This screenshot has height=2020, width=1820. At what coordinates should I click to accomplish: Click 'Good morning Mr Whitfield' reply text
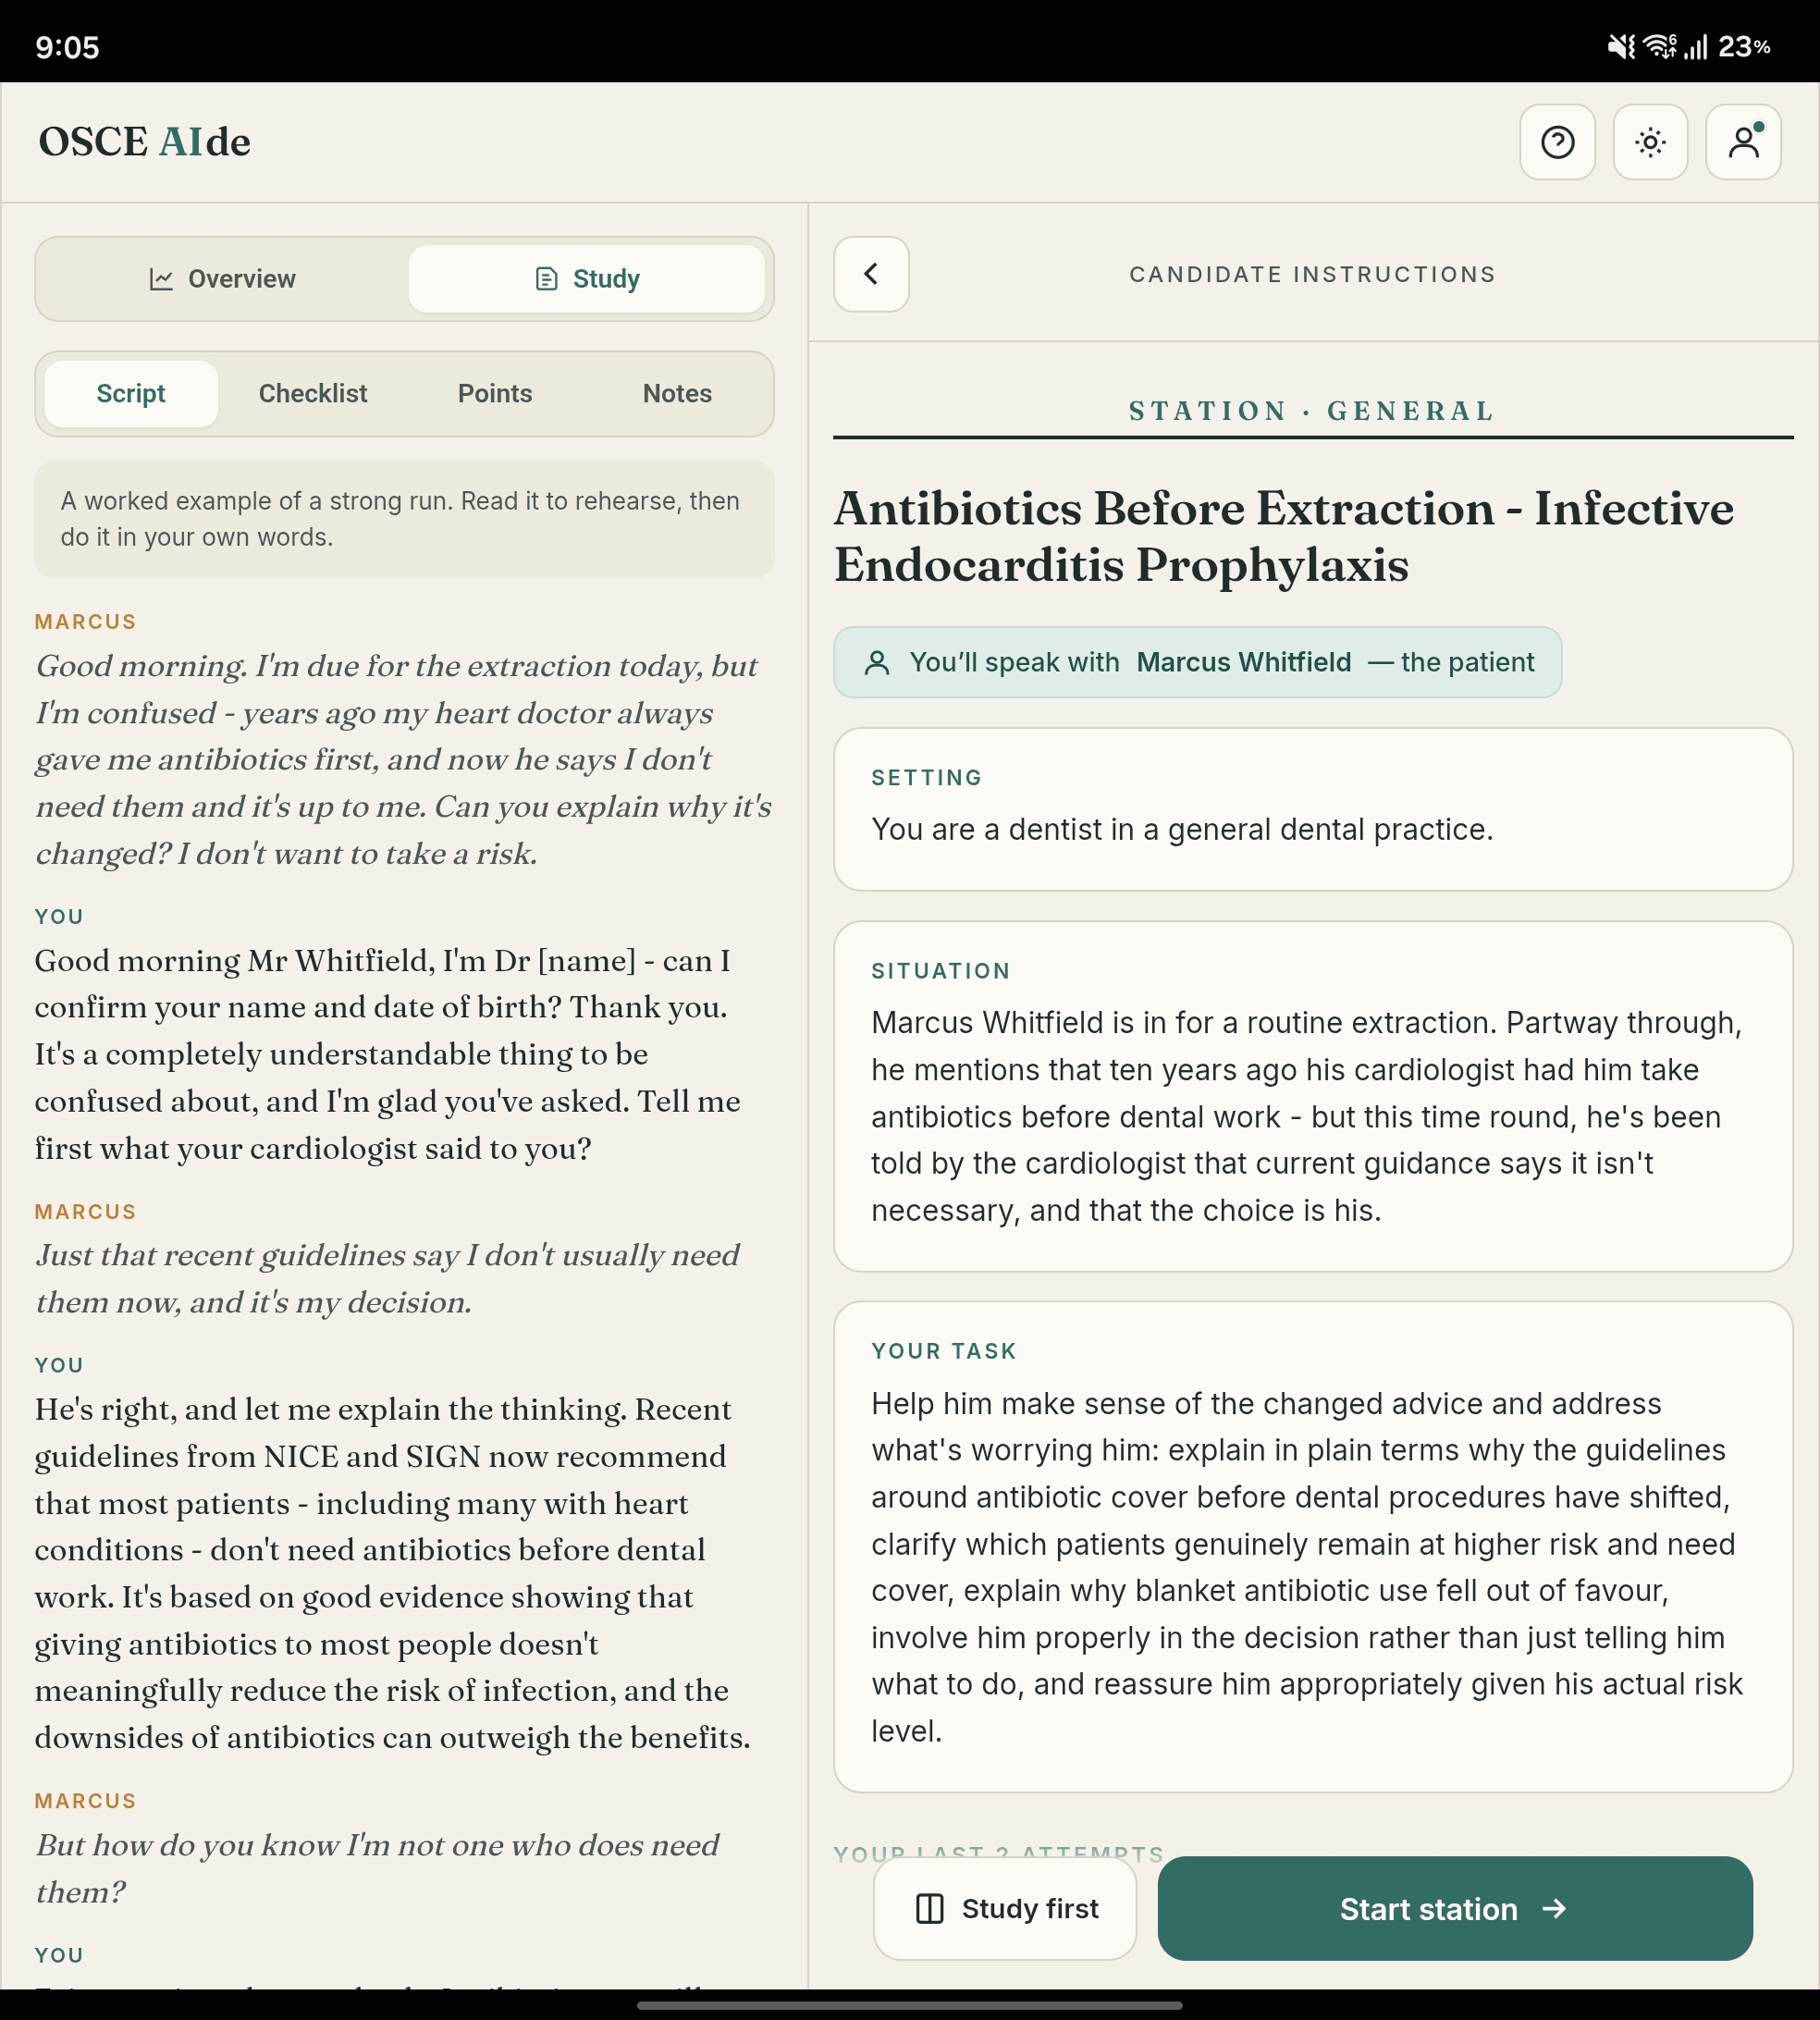click(x=388, y=1054)
